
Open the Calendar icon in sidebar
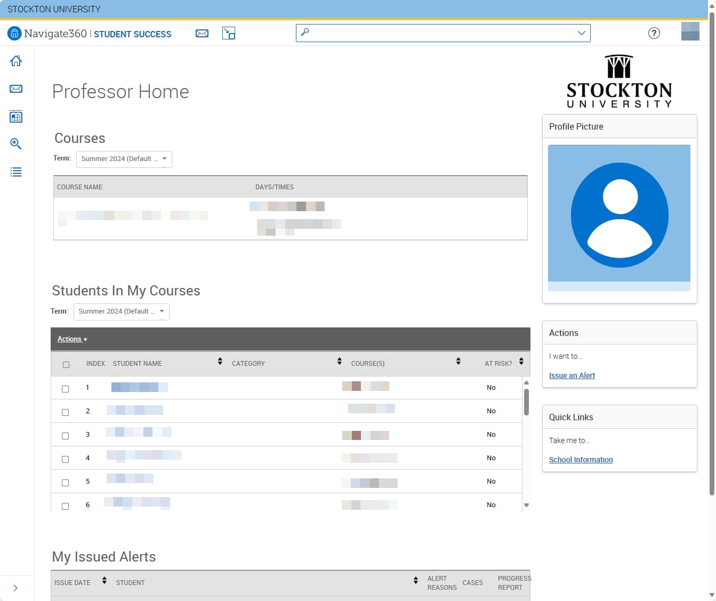click(x=16, y=116)
